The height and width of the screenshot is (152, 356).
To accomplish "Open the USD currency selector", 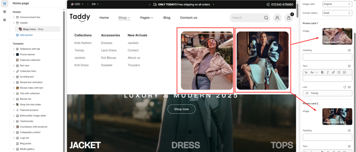I will click(77, 4).
